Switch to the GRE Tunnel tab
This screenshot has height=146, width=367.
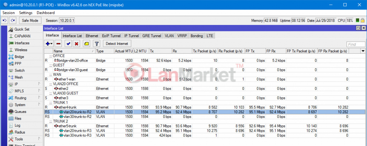click(x=152, y=36)
